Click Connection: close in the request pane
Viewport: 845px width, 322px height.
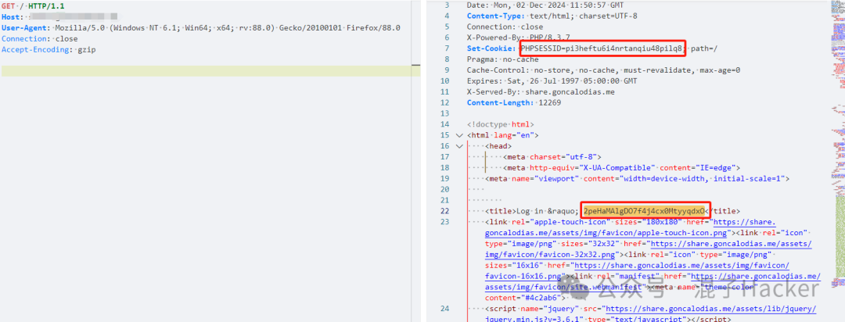tap(40, 39)
